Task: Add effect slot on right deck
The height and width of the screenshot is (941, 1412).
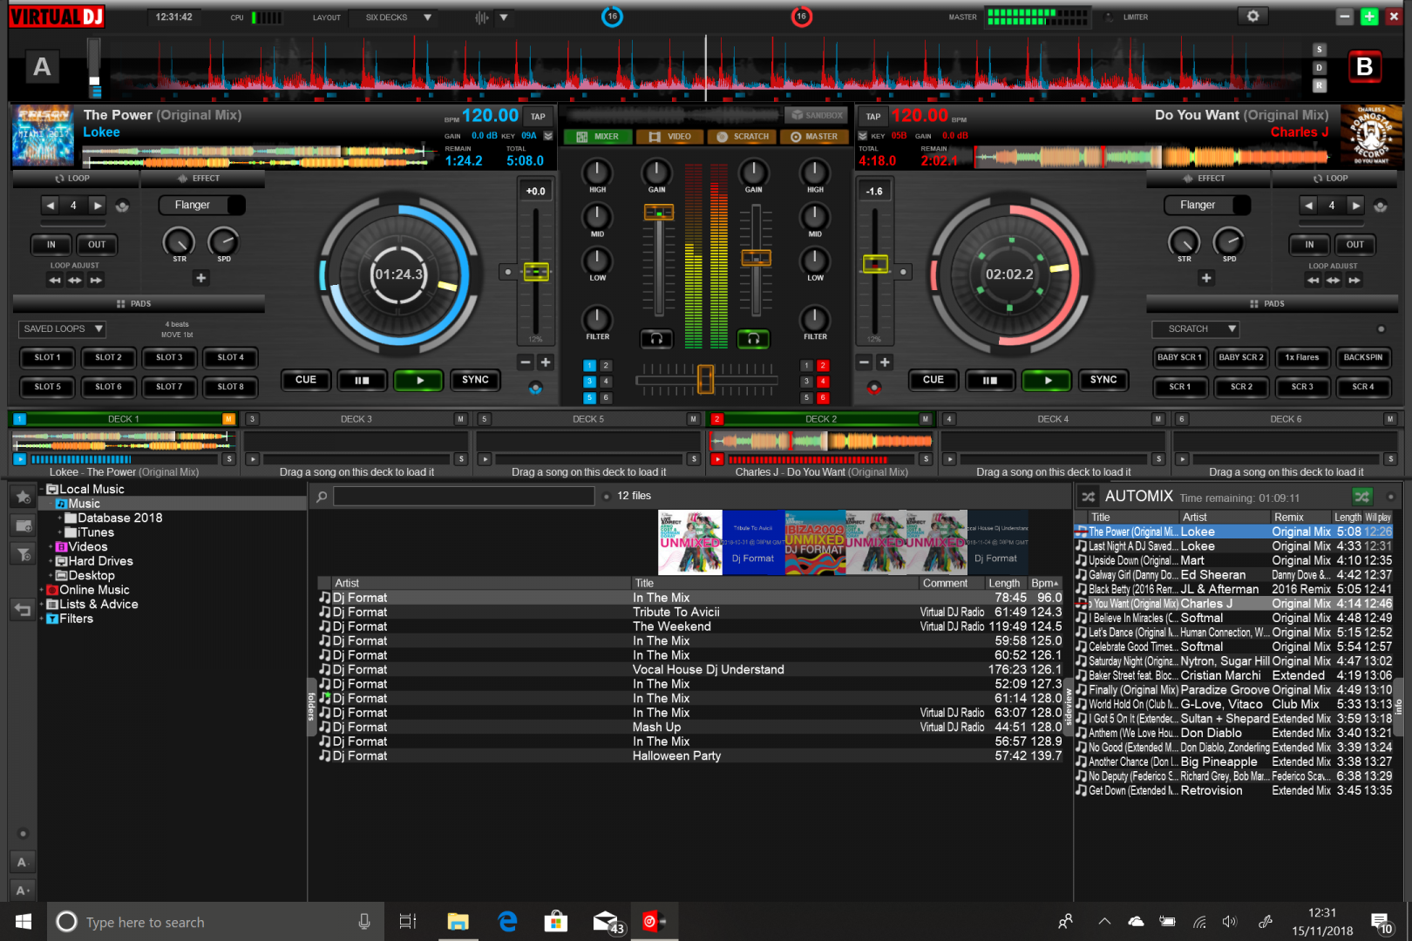Action: click(x=1206, y=278)
